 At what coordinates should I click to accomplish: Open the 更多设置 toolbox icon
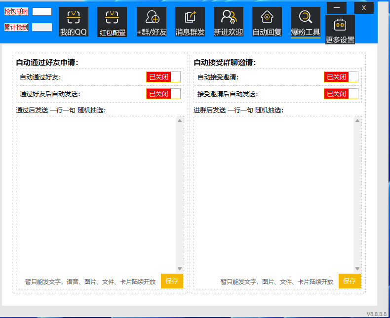[x=340, y=25]
